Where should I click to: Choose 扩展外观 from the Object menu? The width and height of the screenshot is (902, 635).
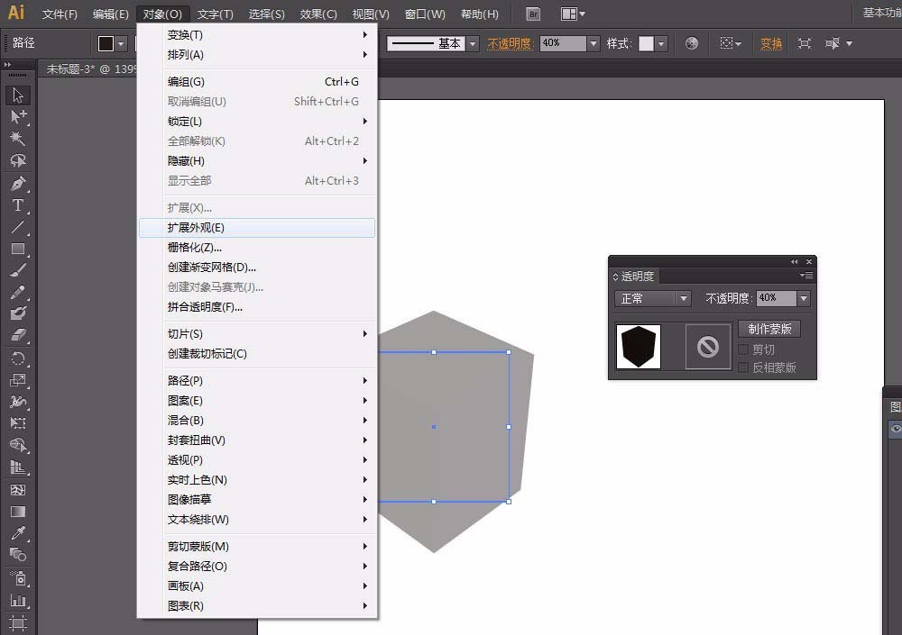click(198, 227)
